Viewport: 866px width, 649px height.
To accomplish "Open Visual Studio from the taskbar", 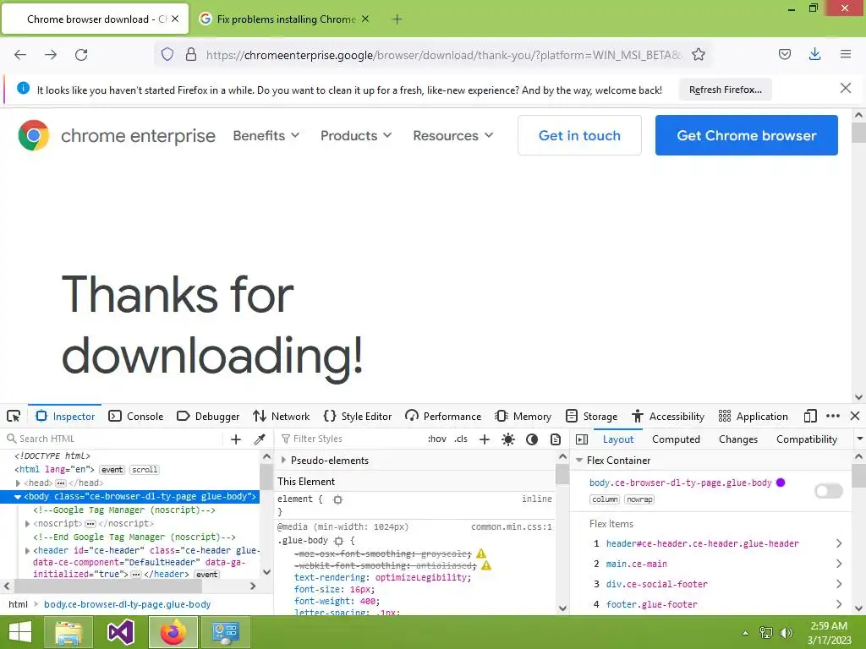I will pos(121,632).
